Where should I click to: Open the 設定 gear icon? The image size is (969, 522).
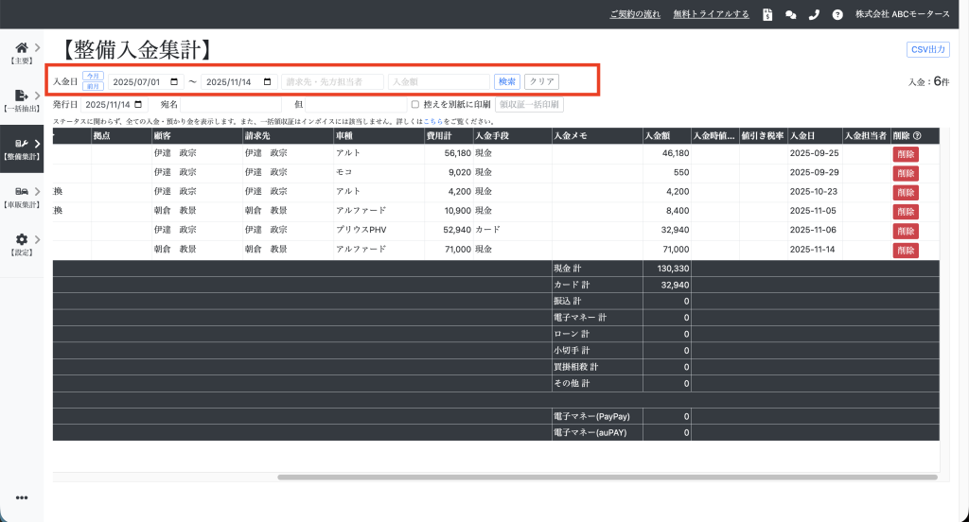(21, 240)
